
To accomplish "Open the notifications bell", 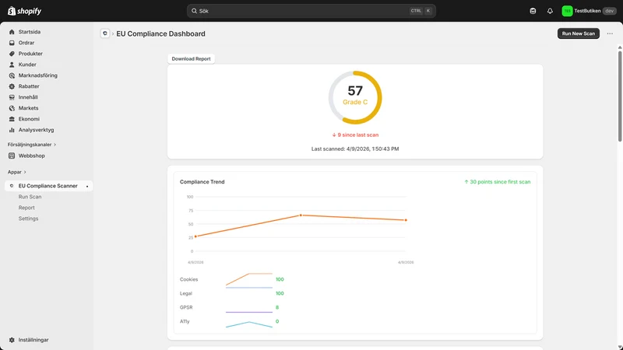I will pos(550,11).
